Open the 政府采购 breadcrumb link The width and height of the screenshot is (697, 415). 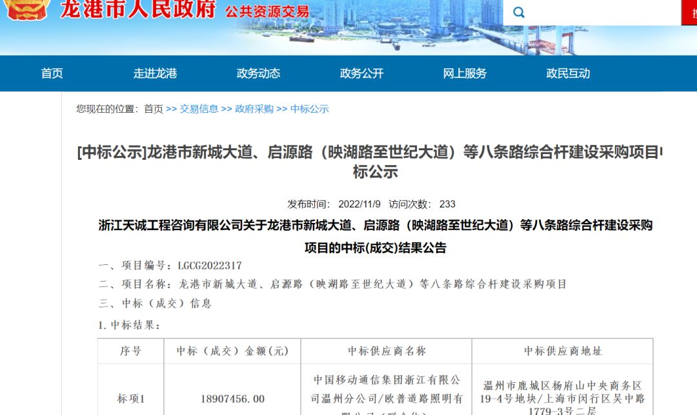coord(253,109)
